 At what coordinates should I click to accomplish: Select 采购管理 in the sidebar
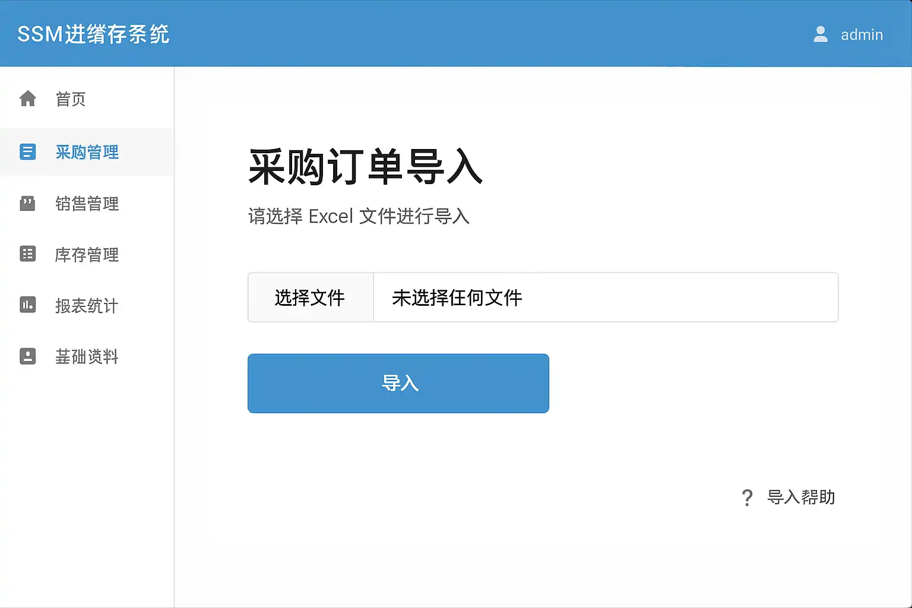click(87, 153)
